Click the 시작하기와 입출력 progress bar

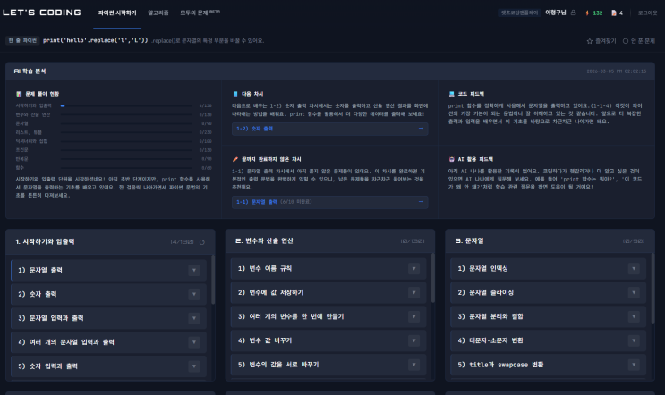(126, 105)
